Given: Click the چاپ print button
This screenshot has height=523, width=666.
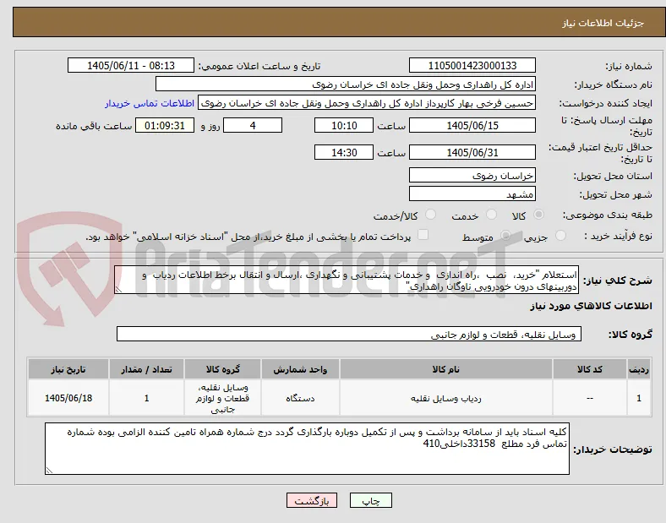Looking at the screenshot, I should (371, 501).
